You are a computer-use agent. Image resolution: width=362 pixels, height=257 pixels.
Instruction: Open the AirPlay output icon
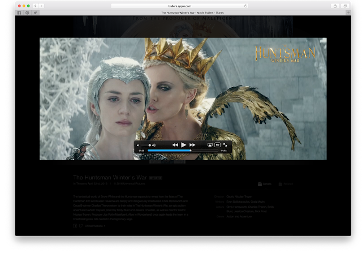point(210,145)
